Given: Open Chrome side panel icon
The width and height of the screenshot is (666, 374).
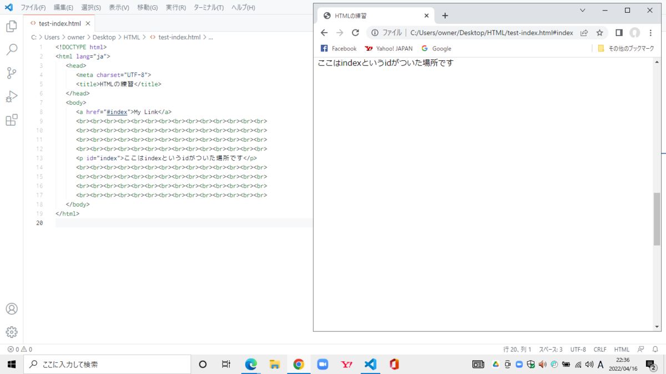Looking at the screenshot, I should 619,33.
